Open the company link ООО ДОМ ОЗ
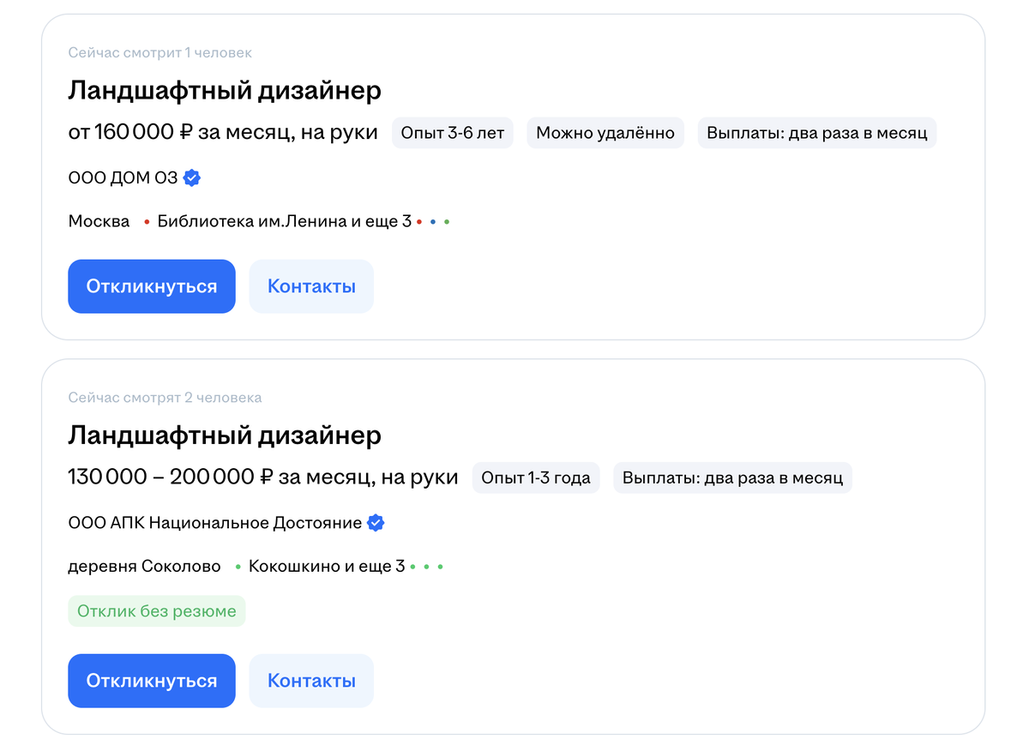 [x=123, y=178]
